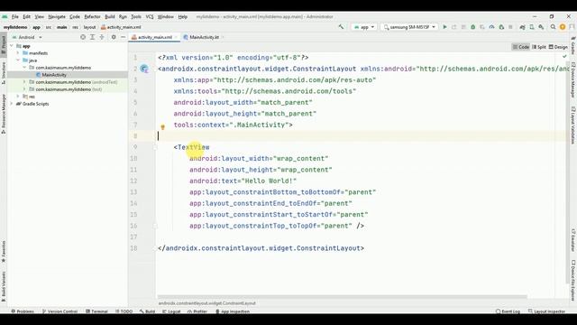Open the SDK Manager toolbar icon

coord(541,27)
